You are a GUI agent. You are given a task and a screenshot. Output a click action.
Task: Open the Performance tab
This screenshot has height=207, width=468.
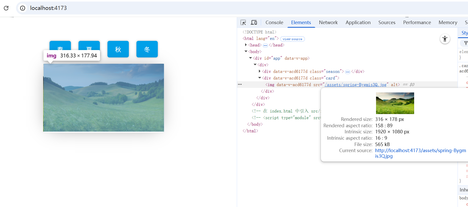(417, 22)
